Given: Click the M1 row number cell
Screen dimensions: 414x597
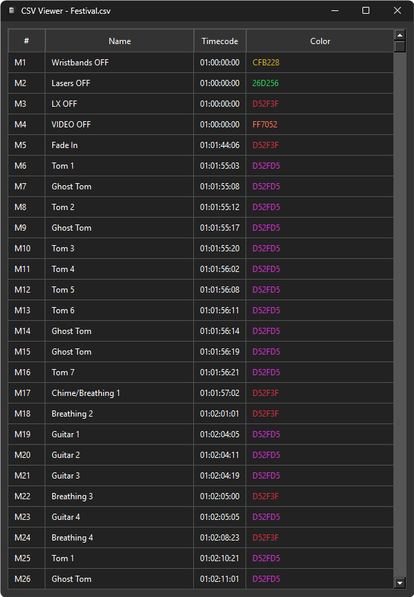Looking at the screenshot, I should point(27,63).
